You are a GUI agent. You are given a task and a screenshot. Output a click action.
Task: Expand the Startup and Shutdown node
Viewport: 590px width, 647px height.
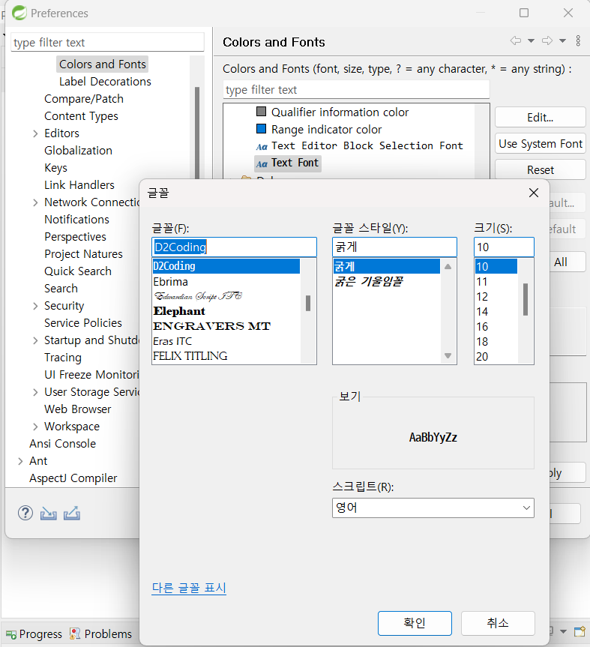35,340
